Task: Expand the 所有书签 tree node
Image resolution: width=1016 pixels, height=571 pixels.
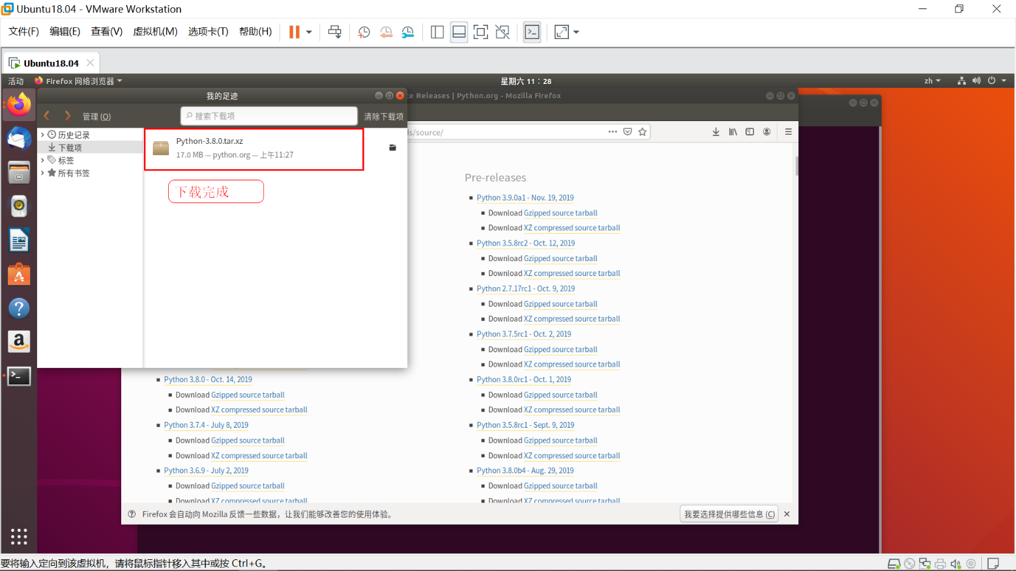Action: pos(42,173)
